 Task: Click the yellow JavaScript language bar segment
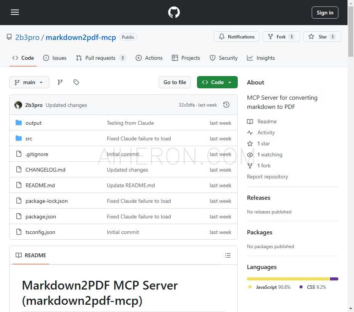tap(288, 279)
